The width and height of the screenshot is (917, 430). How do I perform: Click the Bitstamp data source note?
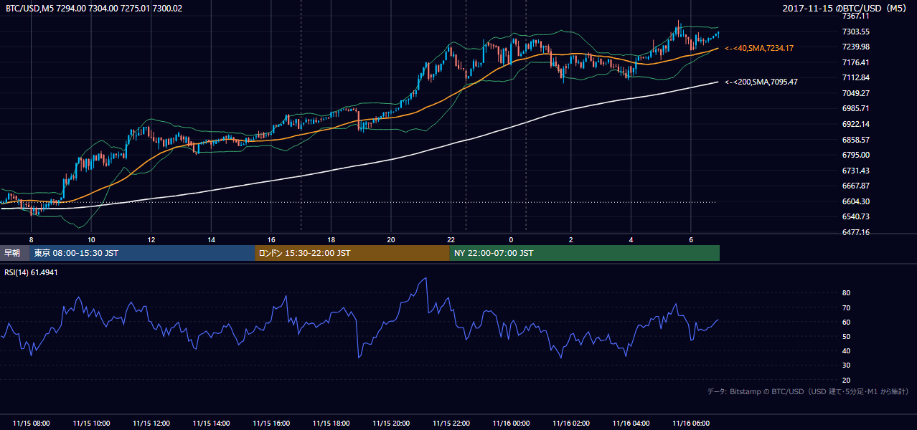pyautogui.click(x=808, y=391)
